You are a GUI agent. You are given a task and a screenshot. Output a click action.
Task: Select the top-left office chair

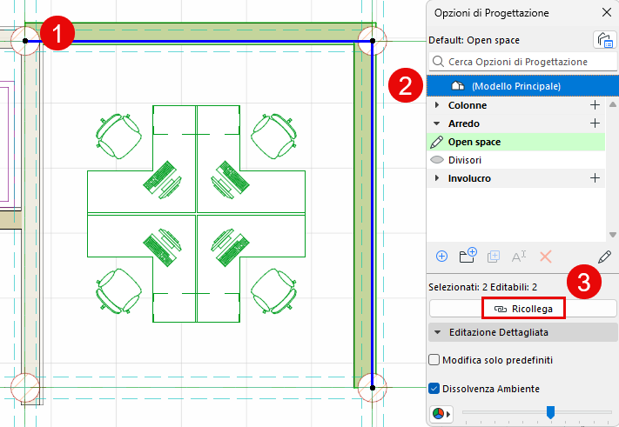coord(118,136)
